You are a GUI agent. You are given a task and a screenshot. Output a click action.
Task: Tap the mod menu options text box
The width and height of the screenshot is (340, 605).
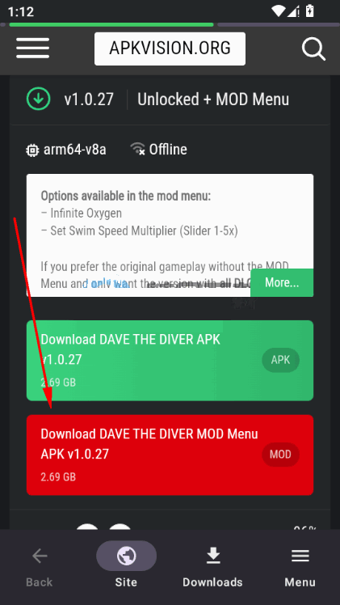(170, 235)
